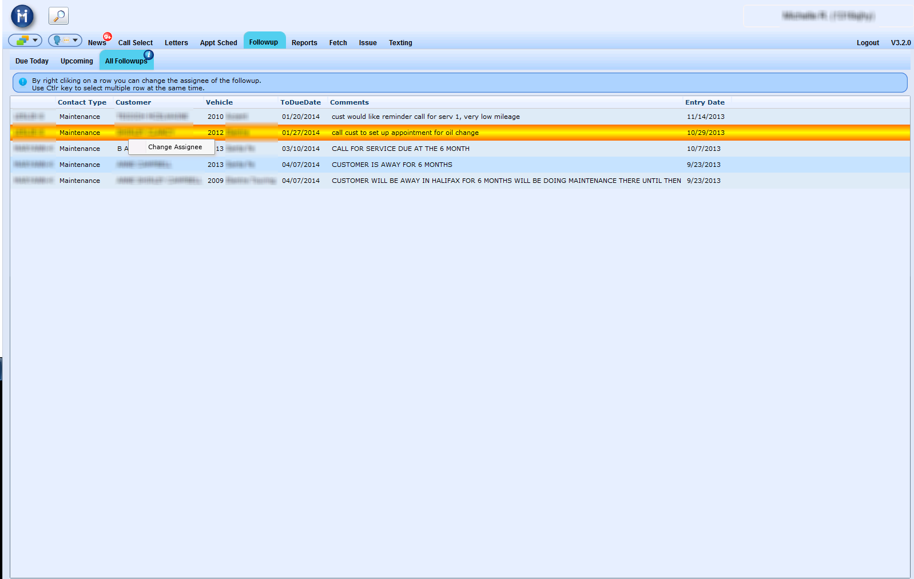Click the Logout link
This screenshot has width=914, height=579.
coord(867,43)
